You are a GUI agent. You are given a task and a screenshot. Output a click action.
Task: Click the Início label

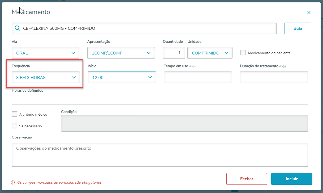[92, 66]
